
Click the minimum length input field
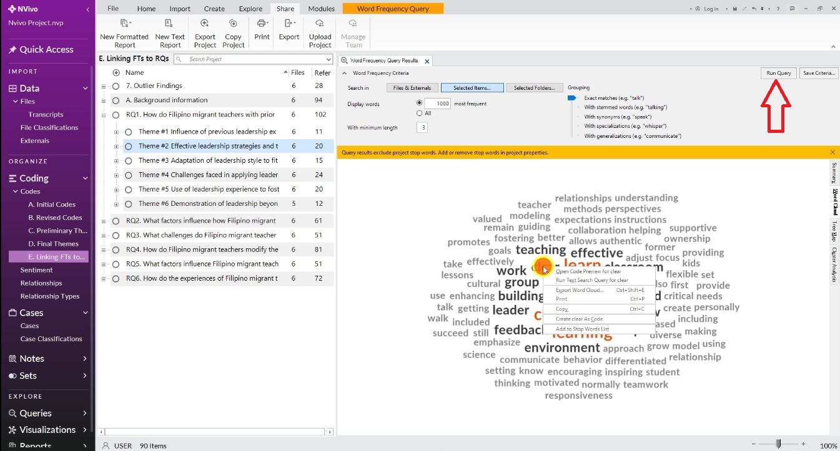pyautogui.click(x=422, y=128)
